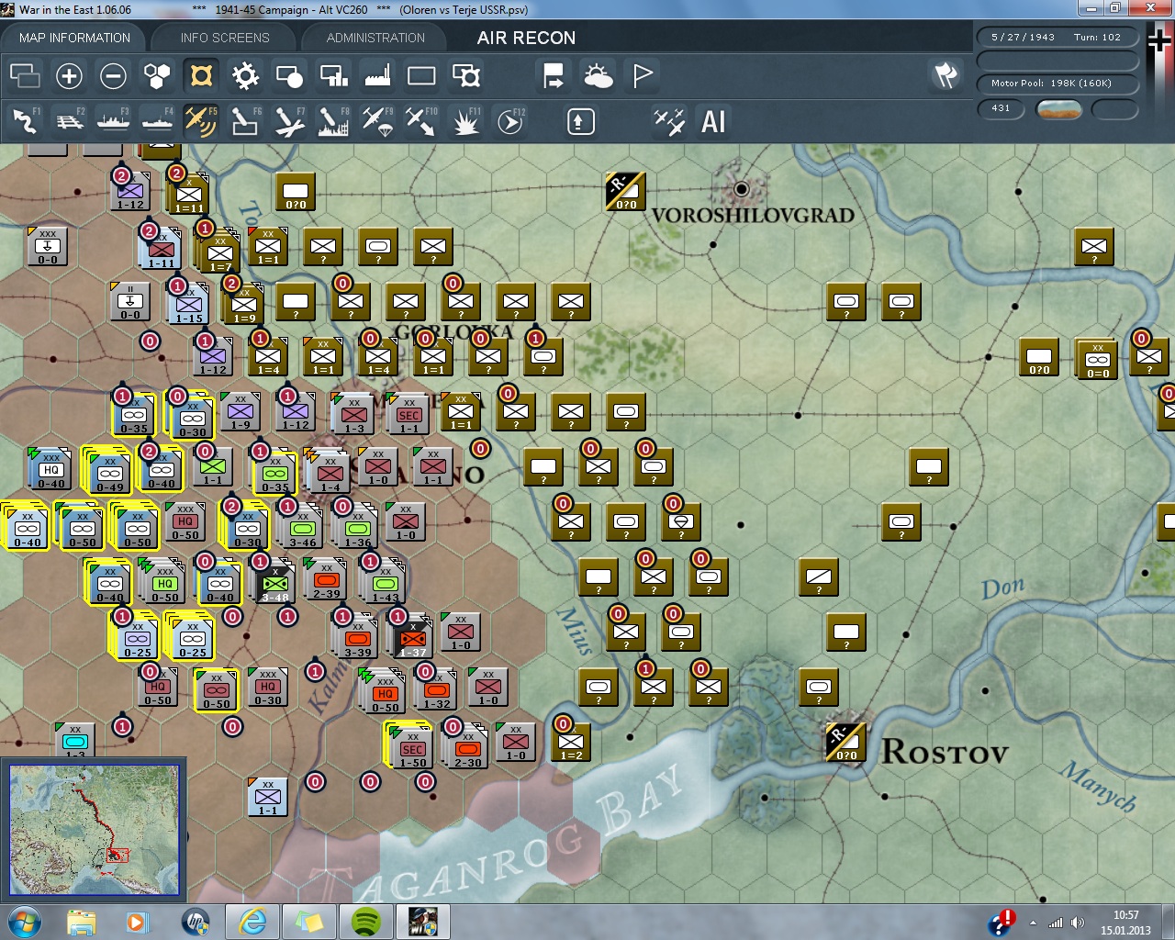Open the Windows Start menu
Viewport: 1175px width, 940px height.
click(x=23, y=922)
